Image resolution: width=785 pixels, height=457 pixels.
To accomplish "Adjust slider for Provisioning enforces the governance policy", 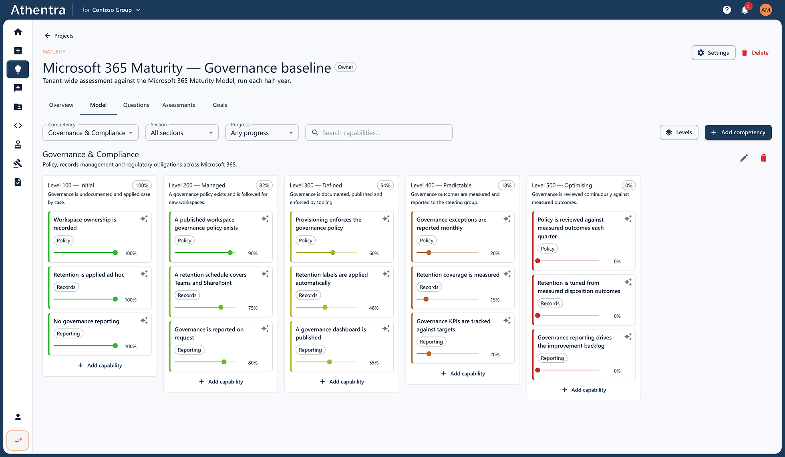I will [326, 253].
